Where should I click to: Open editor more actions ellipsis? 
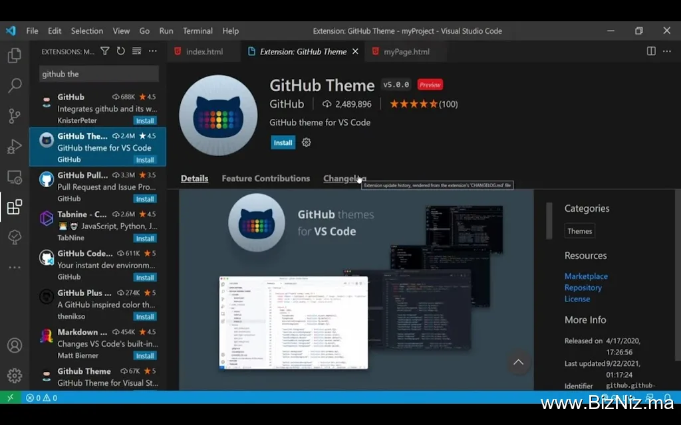666,51
